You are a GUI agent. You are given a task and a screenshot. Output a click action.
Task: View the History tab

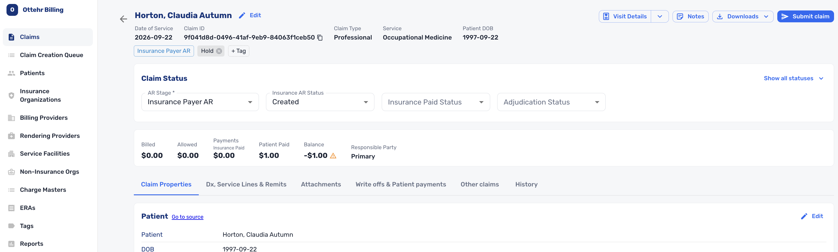pyautogui.click(x=526, y=184)
